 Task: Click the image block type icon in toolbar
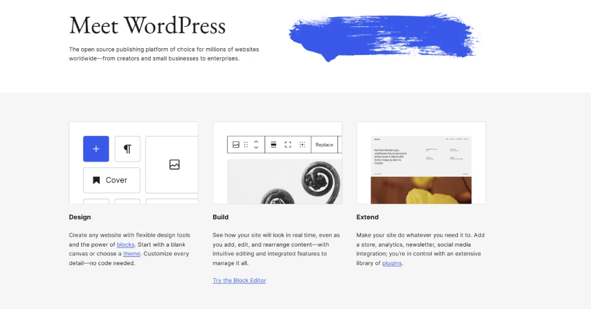(236, 145)
